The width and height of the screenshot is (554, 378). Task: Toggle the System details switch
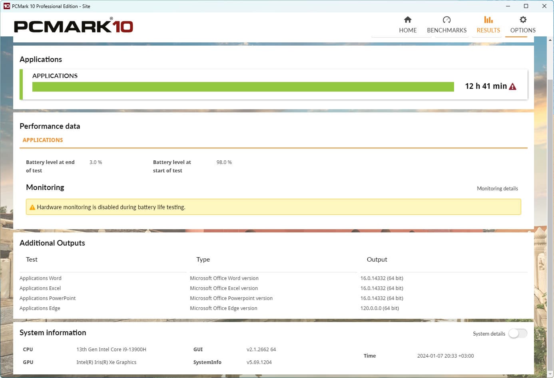[518, 334]
